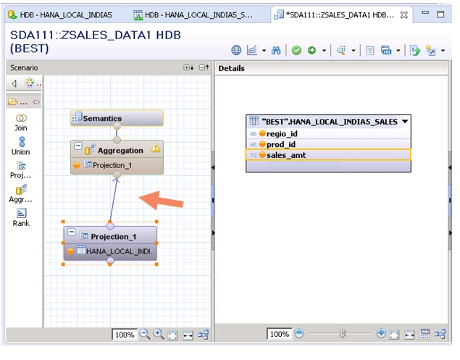The image size is (460, 360).
Task: Click the export with green arrow icon
Action: point(415,51)
